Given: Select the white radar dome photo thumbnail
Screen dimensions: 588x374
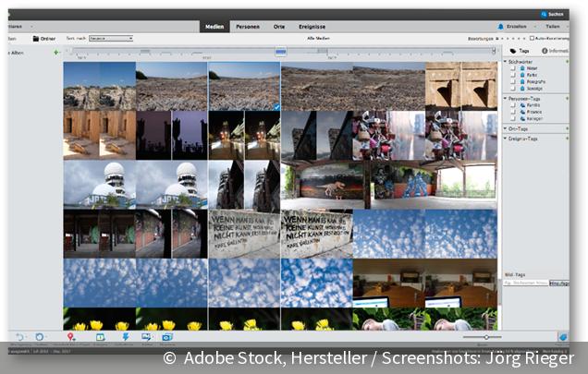Looking at the screenshot, I should [99, 183].
